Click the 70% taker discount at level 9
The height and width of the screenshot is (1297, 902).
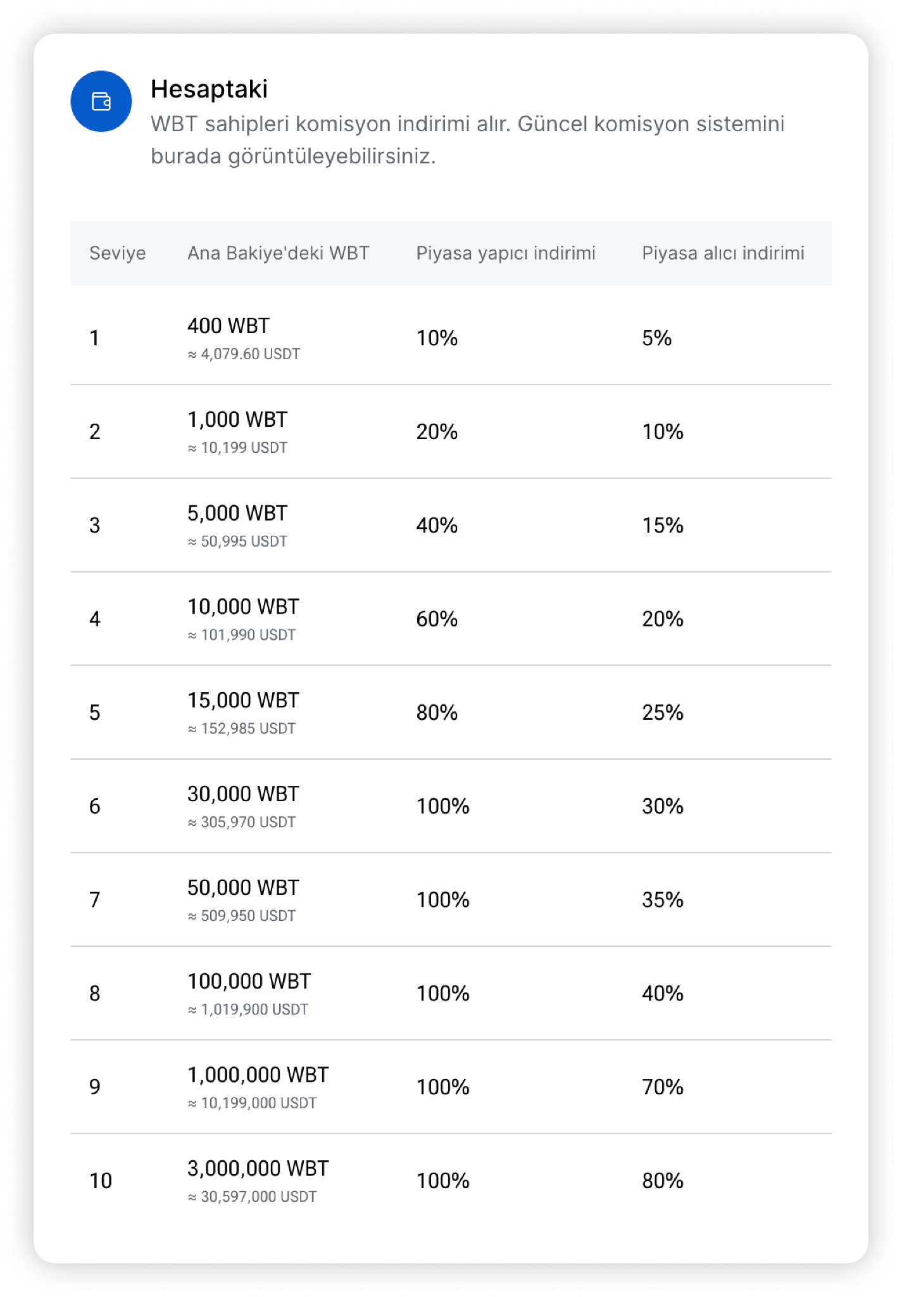click(663, 1087)
